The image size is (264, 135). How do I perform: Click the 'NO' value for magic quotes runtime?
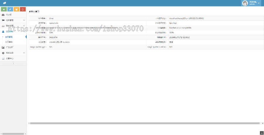(x=171, y=47)
